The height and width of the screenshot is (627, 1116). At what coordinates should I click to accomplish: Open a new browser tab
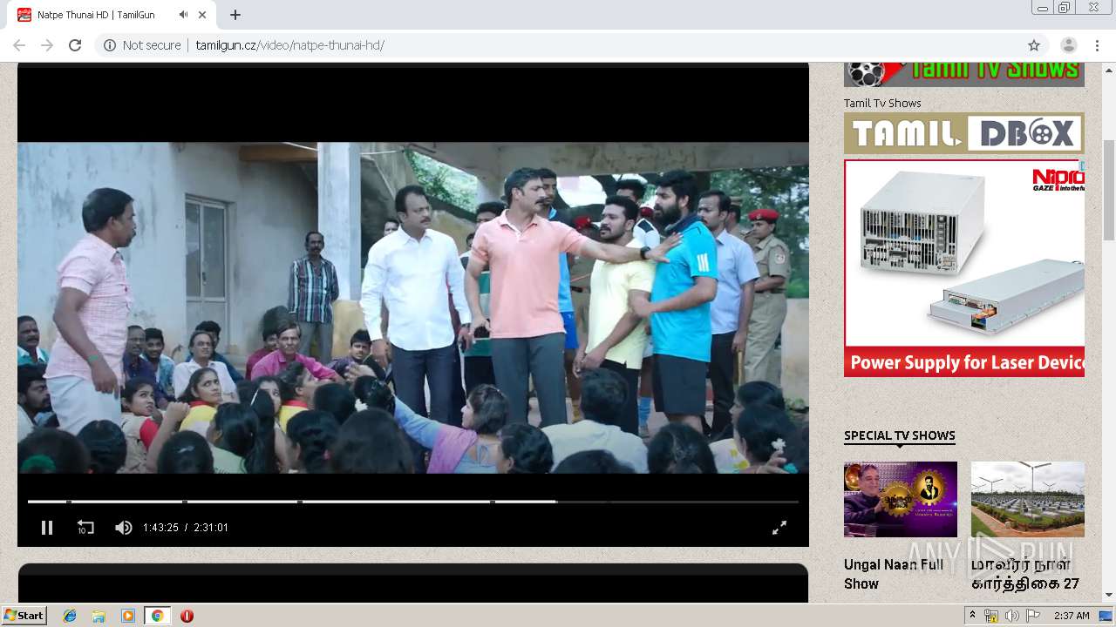tap(235, 15)
